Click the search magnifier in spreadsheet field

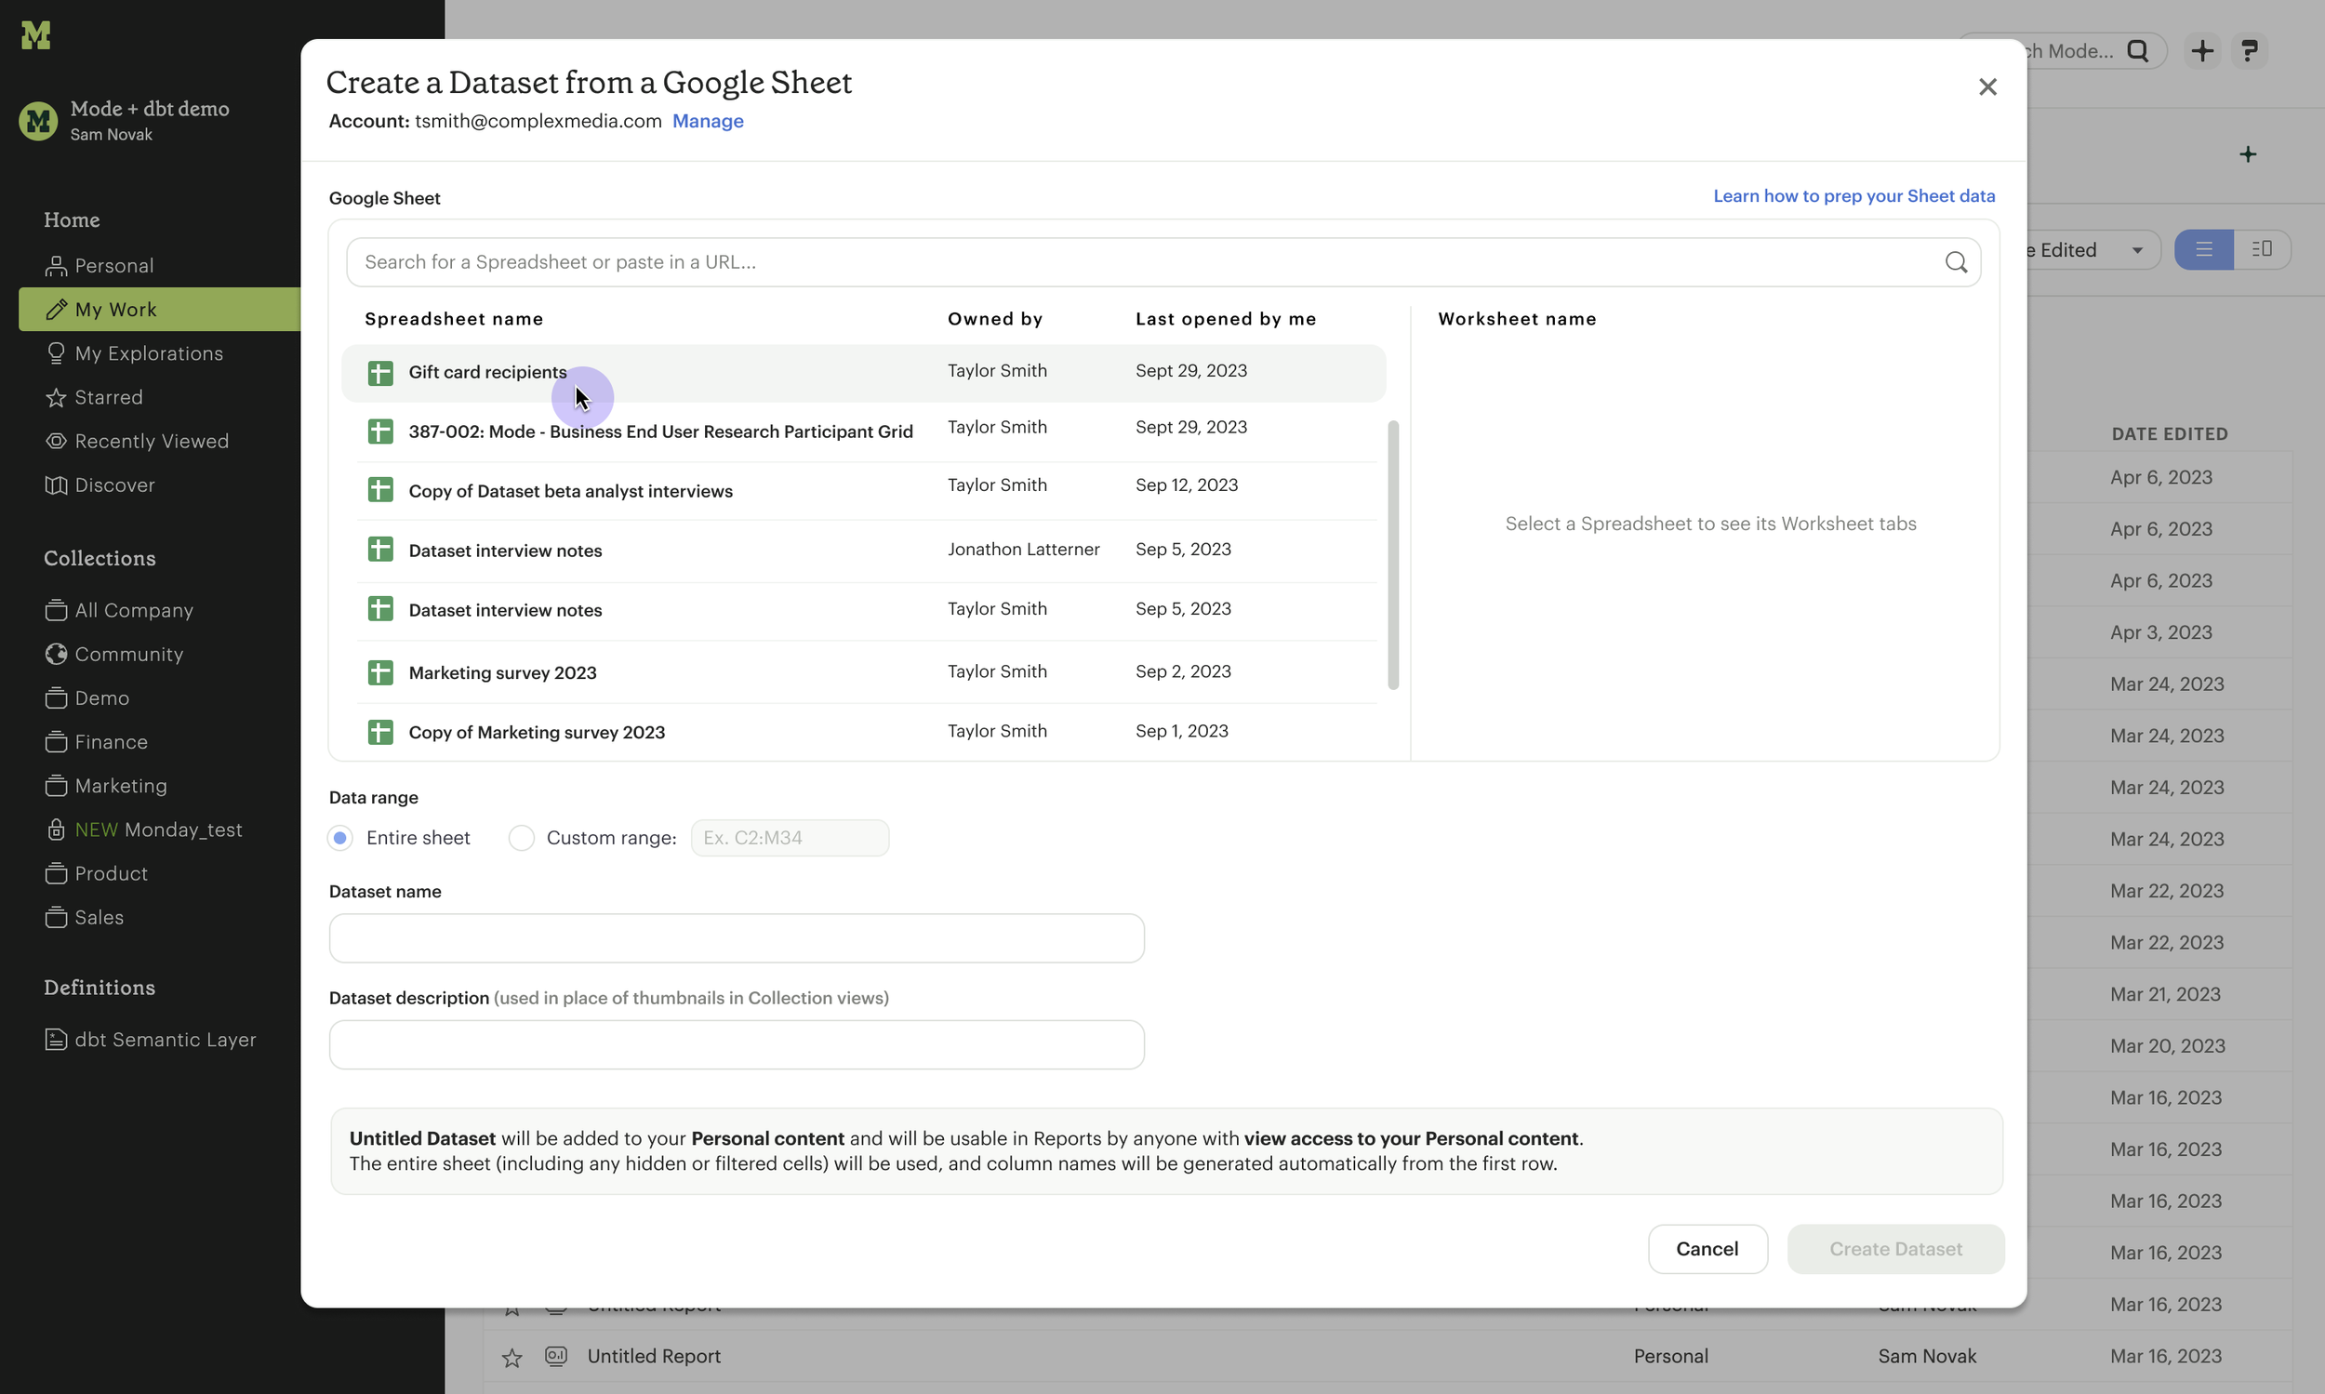[1956, 262]
